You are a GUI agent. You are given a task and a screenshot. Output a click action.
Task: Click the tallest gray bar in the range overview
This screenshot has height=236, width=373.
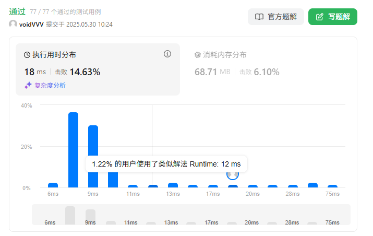70,216
